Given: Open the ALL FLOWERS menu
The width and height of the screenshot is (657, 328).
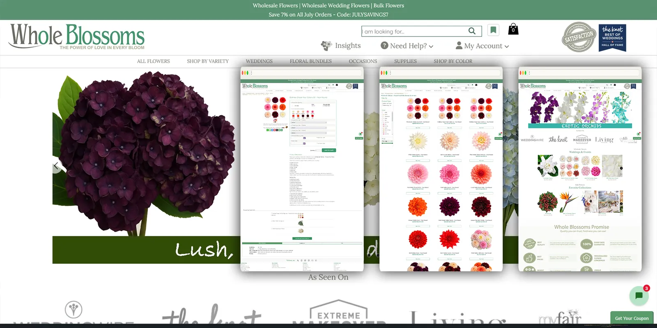Looking at the screenshot, I should (x=153, y=61).
